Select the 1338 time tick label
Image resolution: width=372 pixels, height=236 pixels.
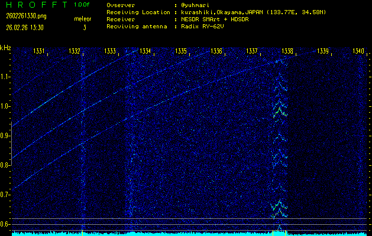click(x=287, y=51)
